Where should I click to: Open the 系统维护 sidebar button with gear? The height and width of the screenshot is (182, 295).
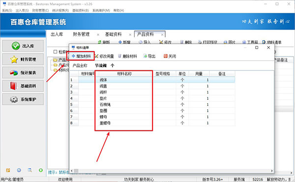pos(23,99)
